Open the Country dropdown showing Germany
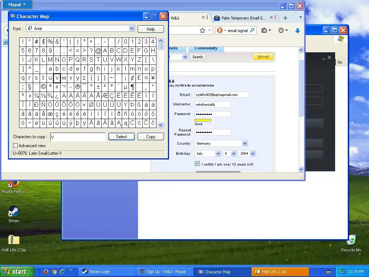This screenshot has width=369, height=277. [221, 144]
